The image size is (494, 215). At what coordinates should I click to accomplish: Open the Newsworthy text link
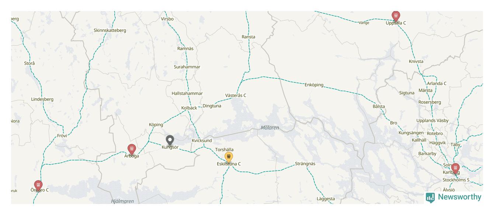(x=459, y=197)
